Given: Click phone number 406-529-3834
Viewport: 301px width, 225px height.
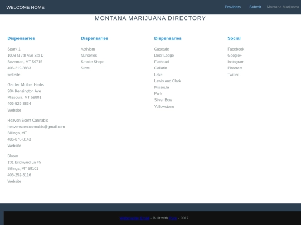Looking at the screenshot, I should click(19, 103).
